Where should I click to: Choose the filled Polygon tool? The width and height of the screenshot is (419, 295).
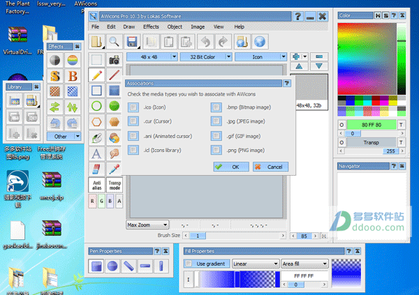point(115,122)
